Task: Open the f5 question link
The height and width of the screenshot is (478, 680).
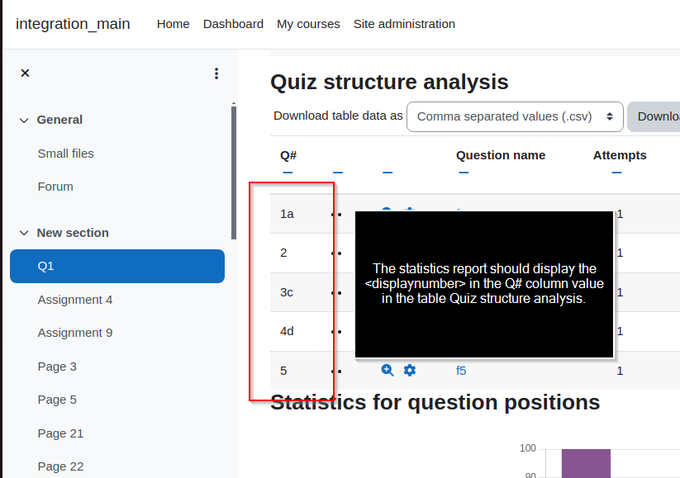Action: pyautogui.click(x=461, y=371)
